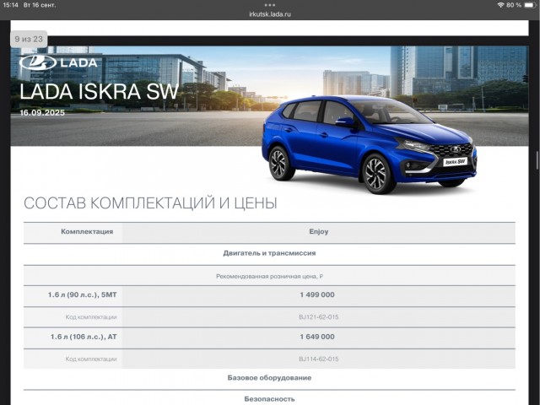Tap code 'BJ121-62-015'
The image size is (540, 405).
tap(319, 317)
